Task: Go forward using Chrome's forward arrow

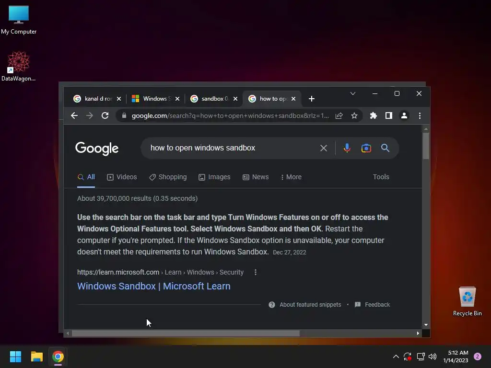Action: tap(90, 116)
